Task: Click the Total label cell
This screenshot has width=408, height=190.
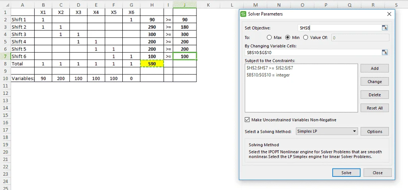Action: point(23,63)
